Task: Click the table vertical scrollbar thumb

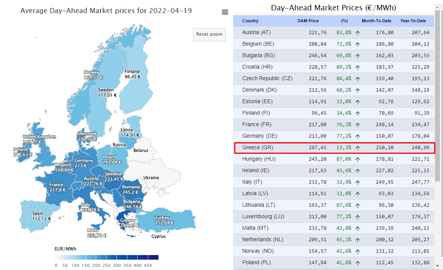Action: [437, 96]
